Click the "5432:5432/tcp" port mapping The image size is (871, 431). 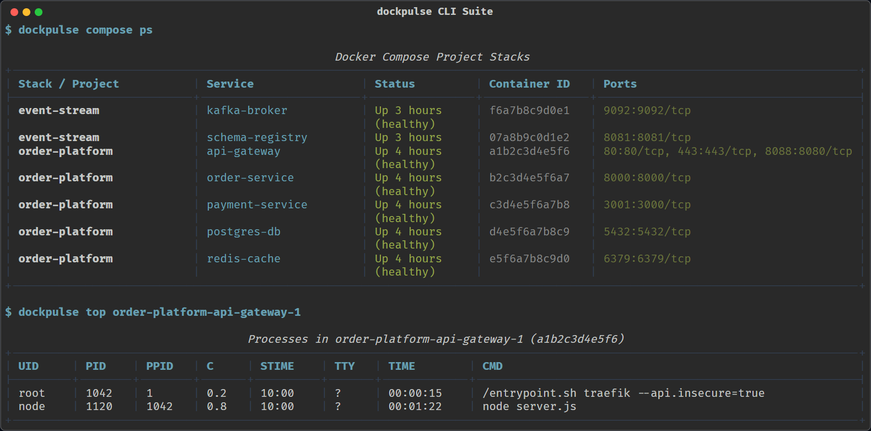coord(647,232)
